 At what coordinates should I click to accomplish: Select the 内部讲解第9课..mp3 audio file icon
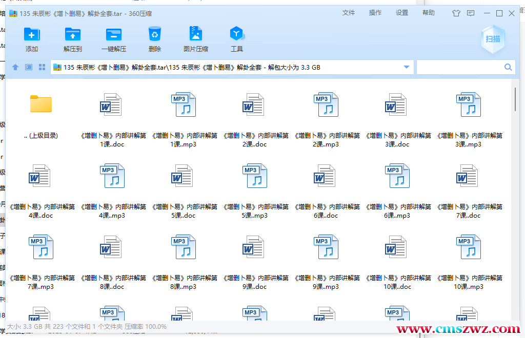tap(326, 247)
